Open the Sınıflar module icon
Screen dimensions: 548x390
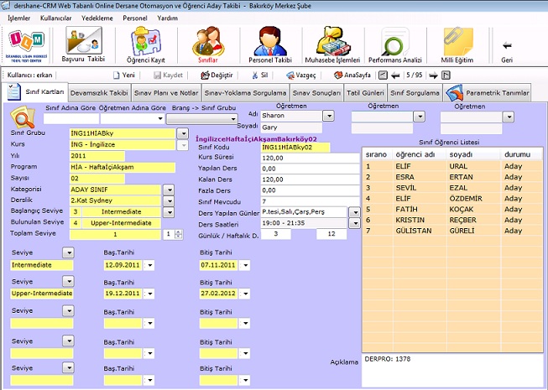208,41
